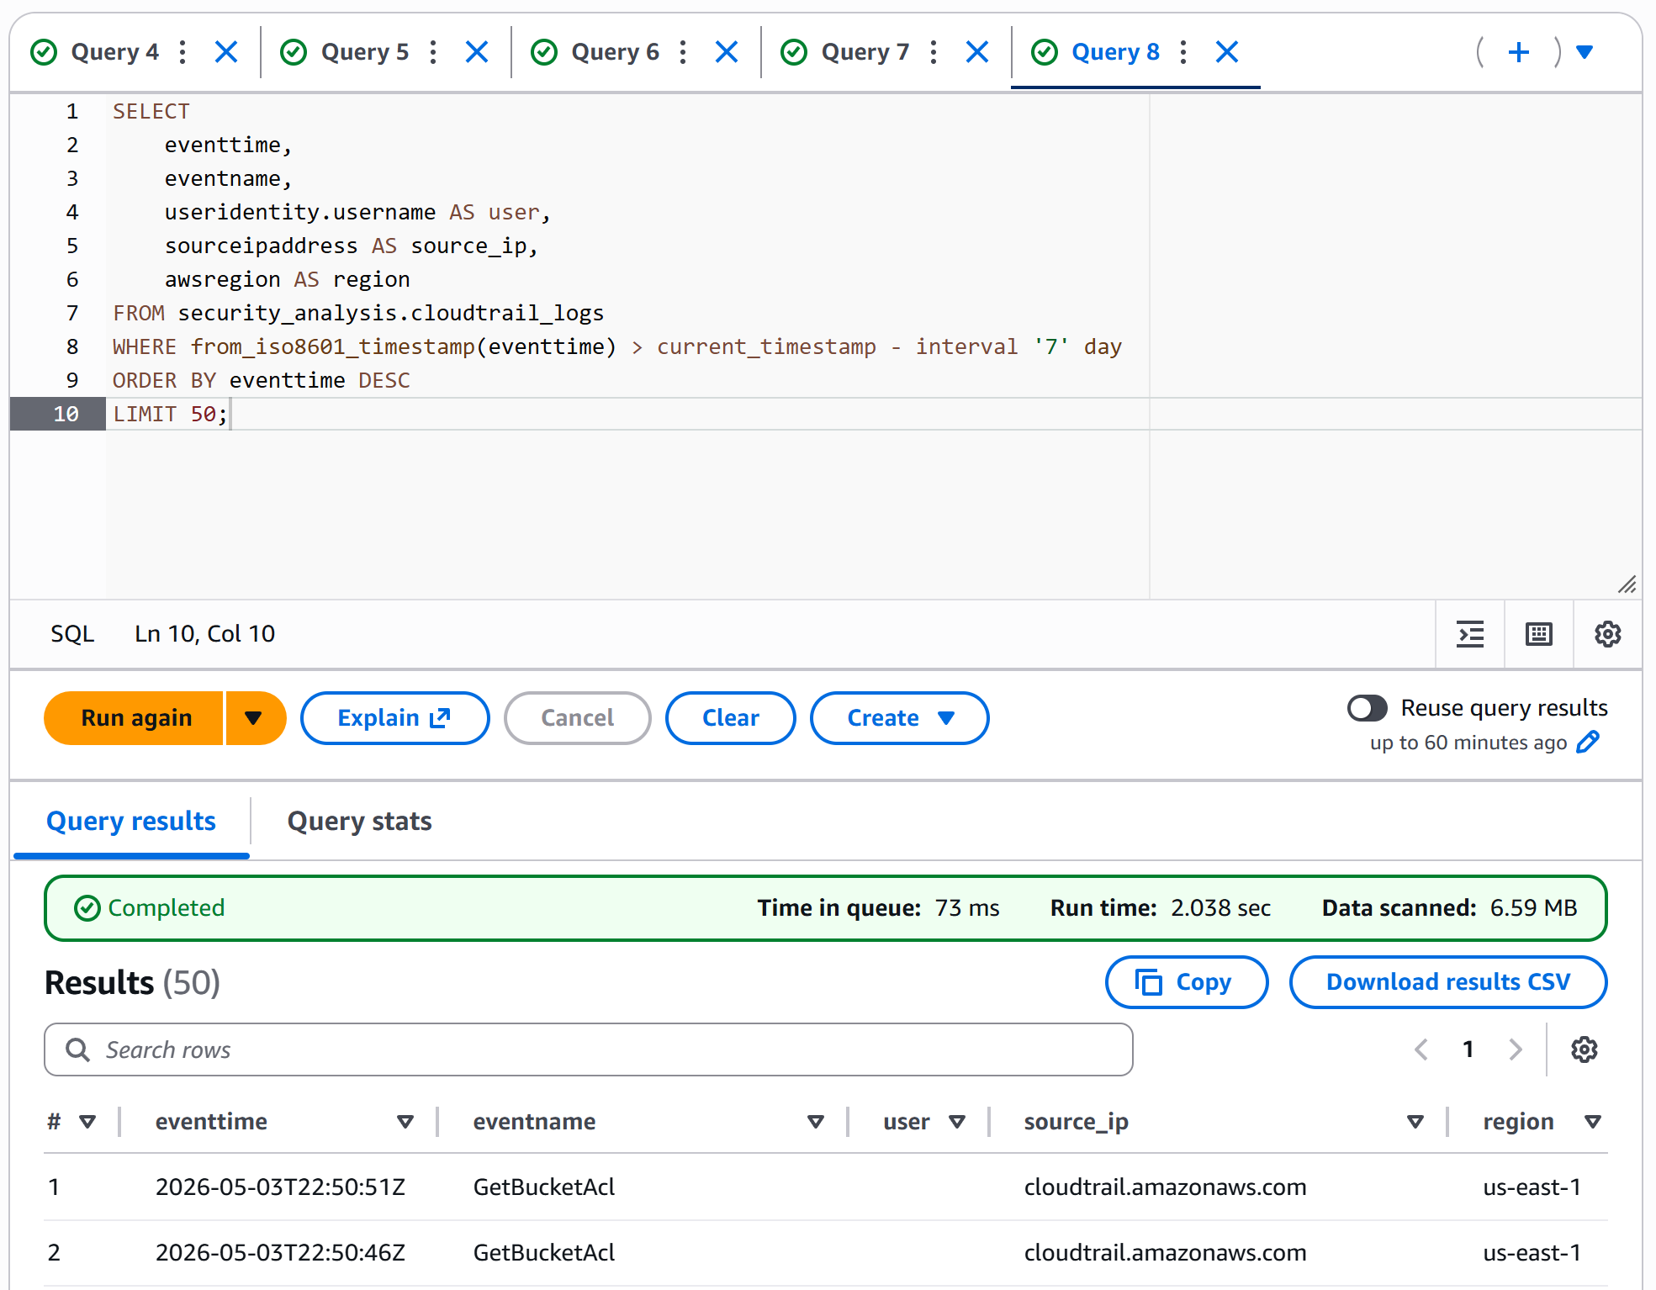Close the Query 4 tab
Image resolution: width=1656 pixels, height=1290 pixels.
click(226, 52)
